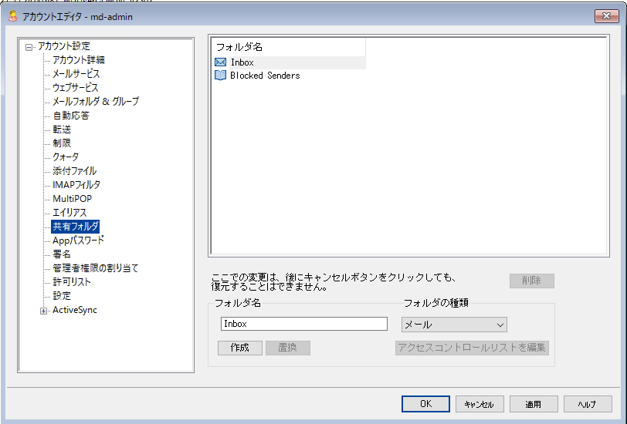This screenshot has width=627, height=424.
Task: Open 管理者権限の割り当て page
Action: click(x=95, y=268)
